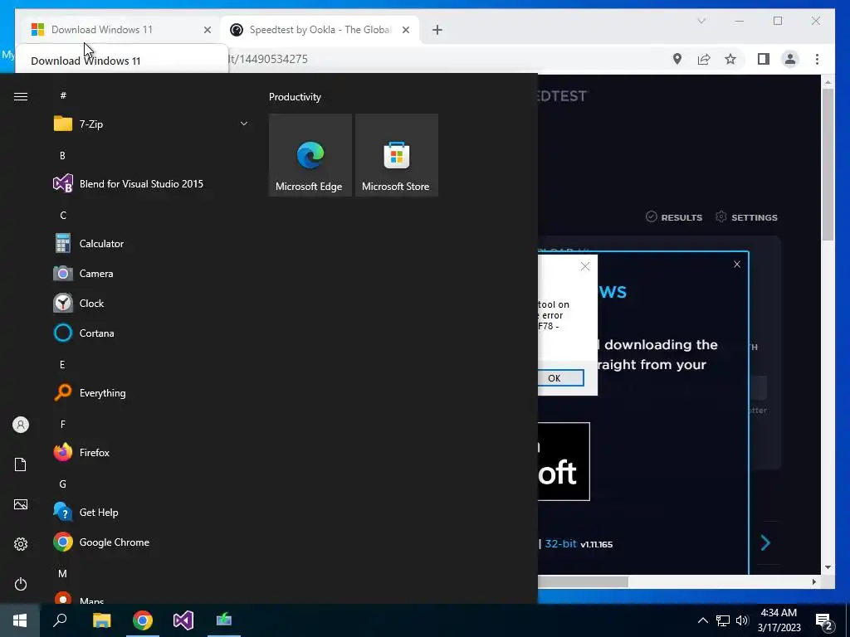Screen dimensions: 850x637
Task: Open taskbar Search magnifier
Action: click(60, 620)
